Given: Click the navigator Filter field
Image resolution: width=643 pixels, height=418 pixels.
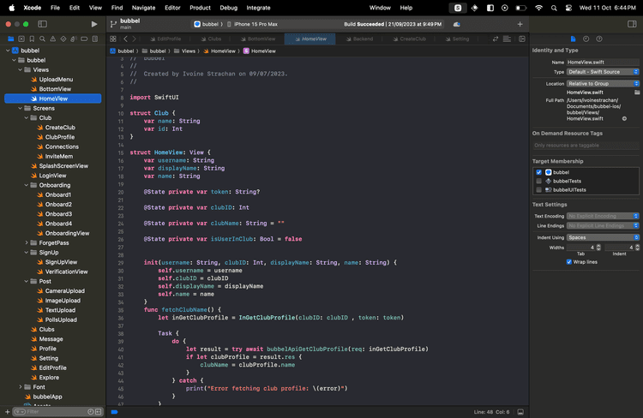Looking at the screenshot, I should coord(53,412).
